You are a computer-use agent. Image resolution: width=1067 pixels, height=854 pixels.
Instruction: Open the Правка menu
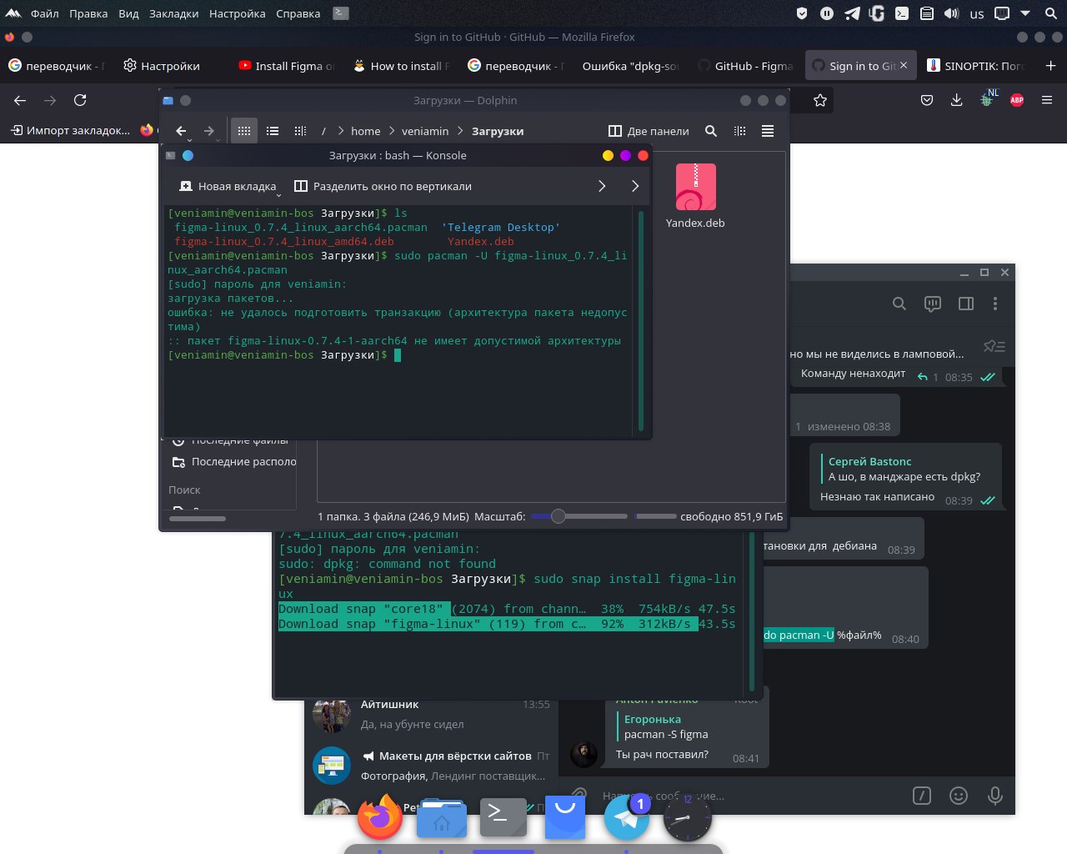tap(88, 13)
